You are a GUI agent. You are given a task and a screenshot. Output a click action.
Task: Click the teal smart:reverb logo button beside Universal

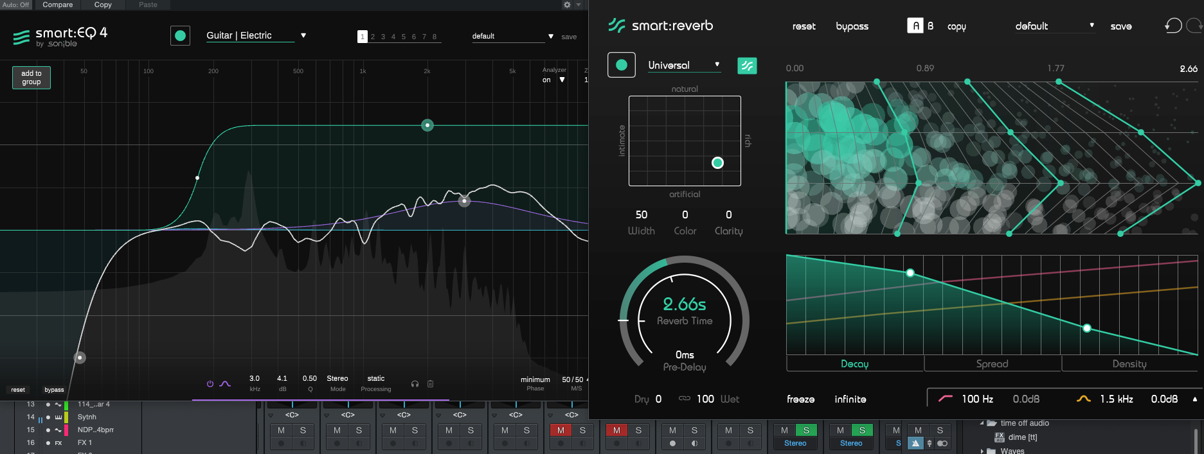coord(747,65)
